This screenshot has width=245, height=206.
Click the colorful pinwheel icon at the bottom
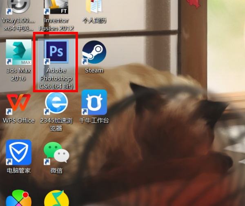[x=19, y=198]
